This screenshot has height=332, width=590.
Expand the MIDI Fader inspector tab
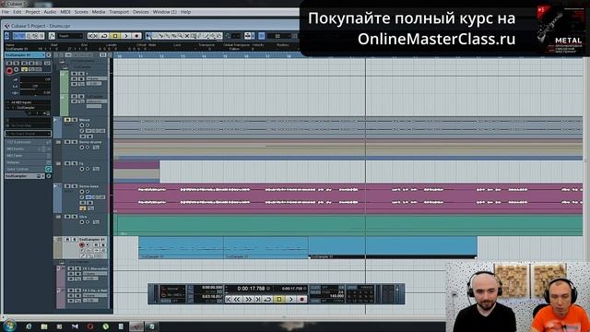[x=28, y=156]
